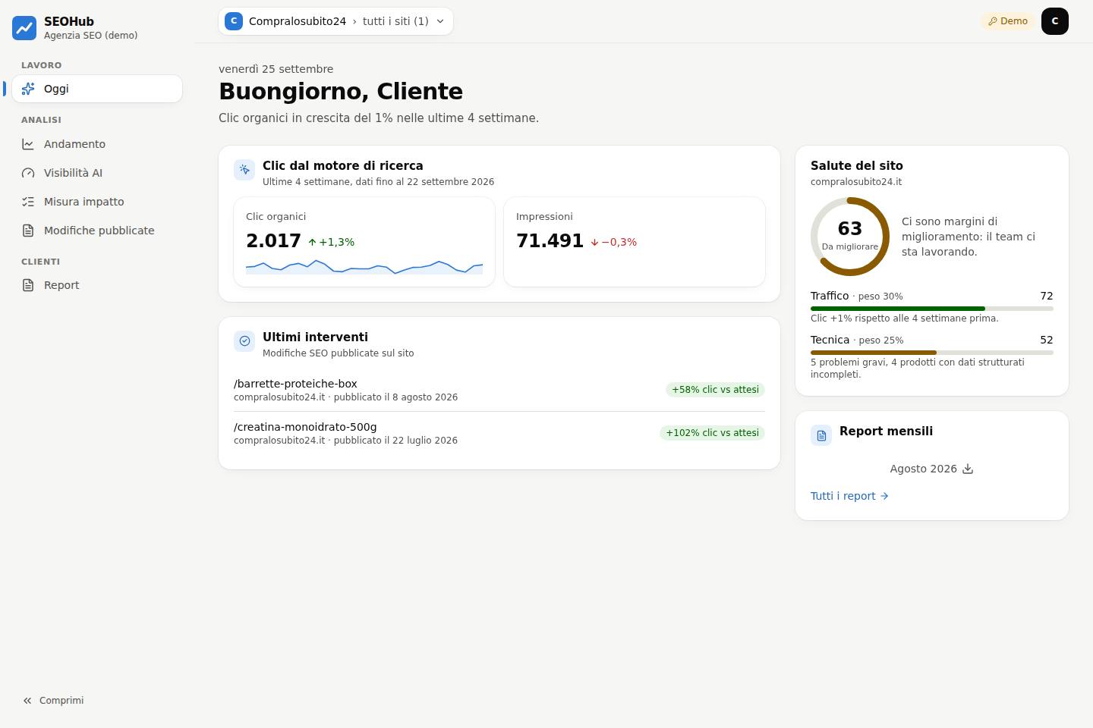Go to Oggi in sidebar
1093x728 pixels.
click(x=97, y=89)
